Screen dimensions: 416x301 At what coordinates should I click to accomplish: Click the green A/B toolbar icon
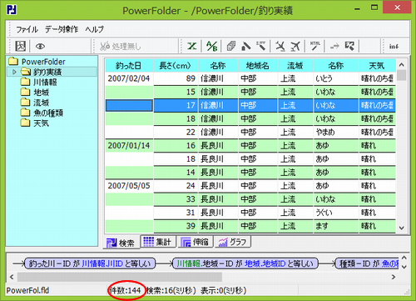212,46
